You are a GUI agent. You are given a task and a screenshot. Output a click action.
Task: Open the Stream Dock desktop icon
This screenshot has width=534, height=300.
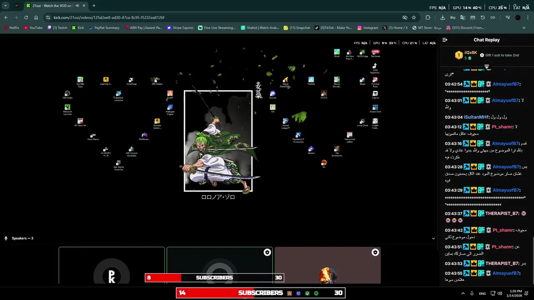[x=375, y=109]
